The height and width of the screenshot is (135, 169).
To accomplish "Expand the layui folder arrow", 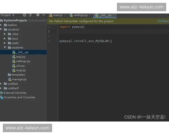I will coord(5,39).
